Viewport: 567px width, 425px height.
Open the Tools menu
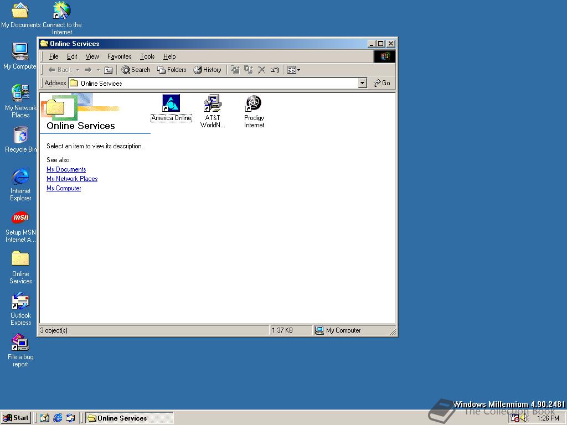147,56
